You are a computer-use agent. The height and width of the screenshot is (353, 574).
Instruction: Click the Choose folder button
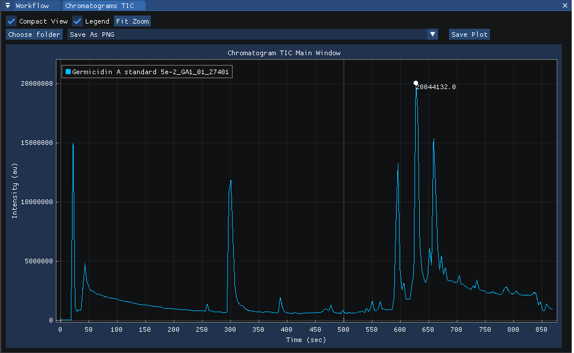(34, 34)
